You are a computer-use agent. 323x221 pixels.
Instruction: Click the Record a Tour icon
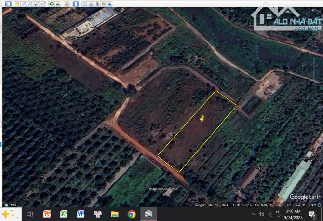43,4
